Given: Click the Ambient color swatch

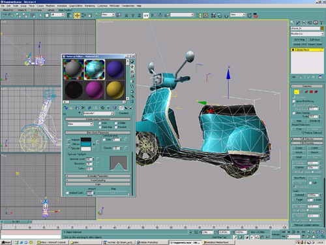Looking at the screenshot, I should (x=86, y=140).
